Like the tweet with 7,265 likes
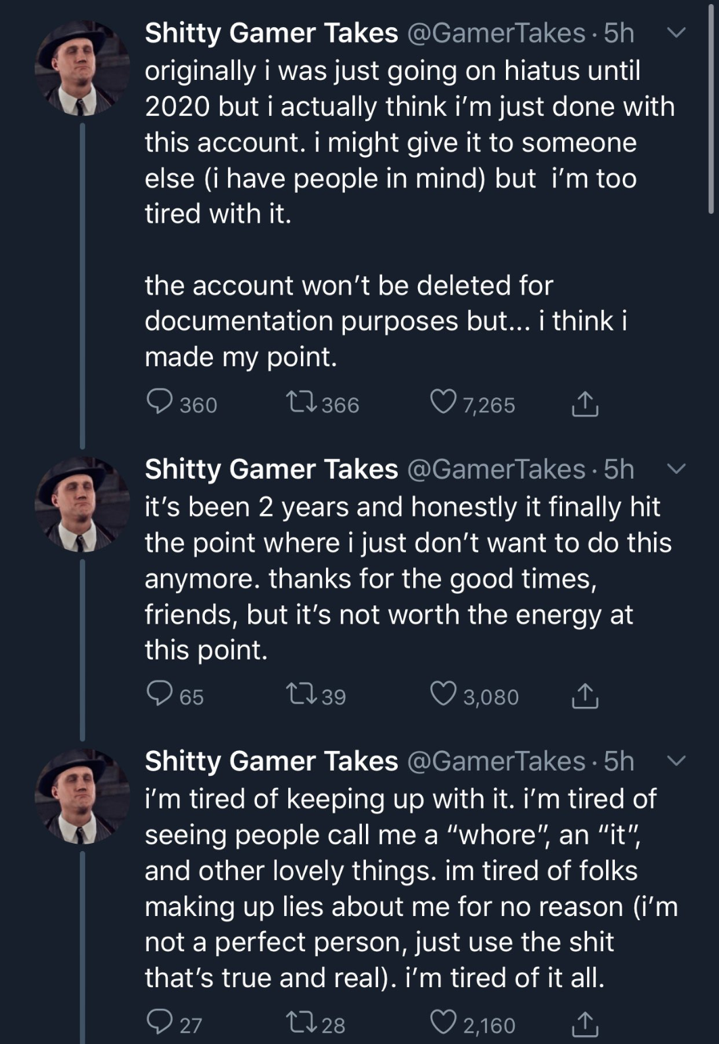The height and width of the screenshot is (1044, 719). click(x=443, y=403)
